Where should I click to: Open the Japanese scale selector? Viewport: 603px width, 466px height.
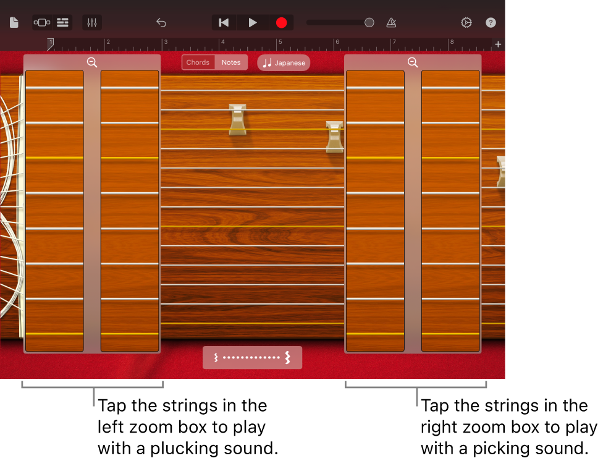283,62
